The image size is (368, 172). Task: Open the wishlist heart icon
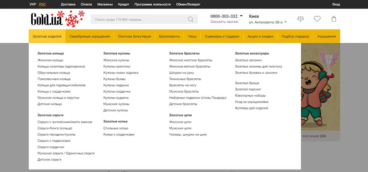(317, 19)
